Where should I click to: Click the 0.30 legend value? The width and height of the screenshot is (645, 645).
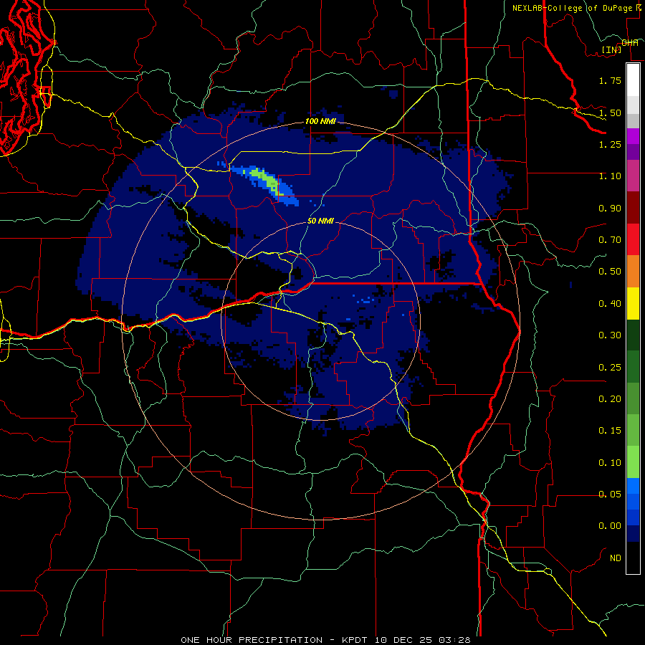(x=610, y=335)
